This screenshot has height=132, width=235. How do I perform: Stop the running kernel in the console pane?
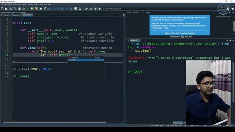click(x=227, y=41)
